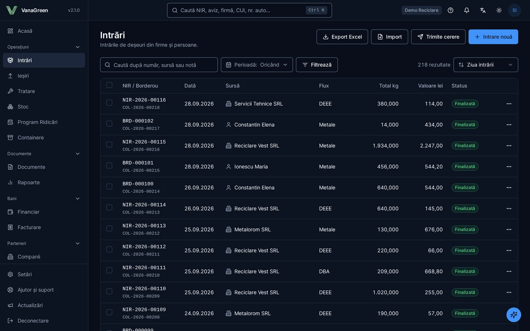The width and height of the screenshot is (530, 331).
Task: Tick the checkbox for NIR-2026-00112
Action: pyautogui.click(x=109, y=250)
